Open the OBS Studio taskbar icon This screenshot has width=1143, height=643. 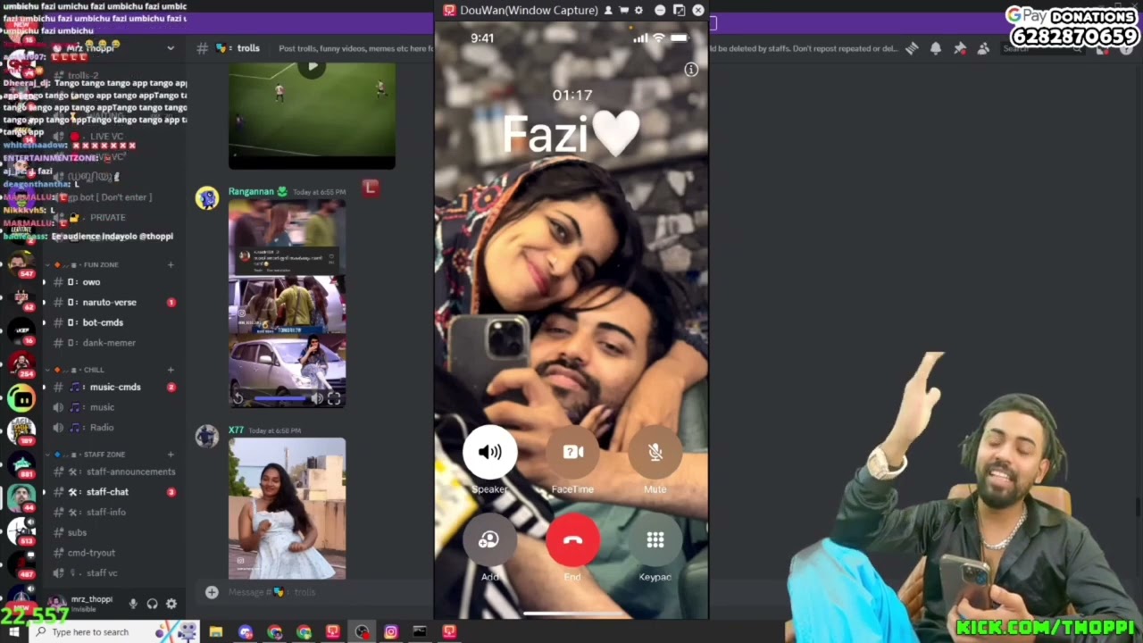(x=362, y=632)
